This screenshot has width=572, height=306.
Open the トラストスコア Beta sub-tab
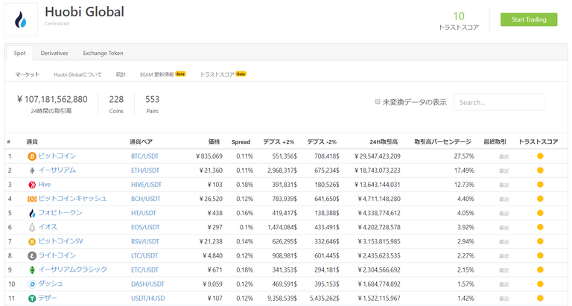223,74
